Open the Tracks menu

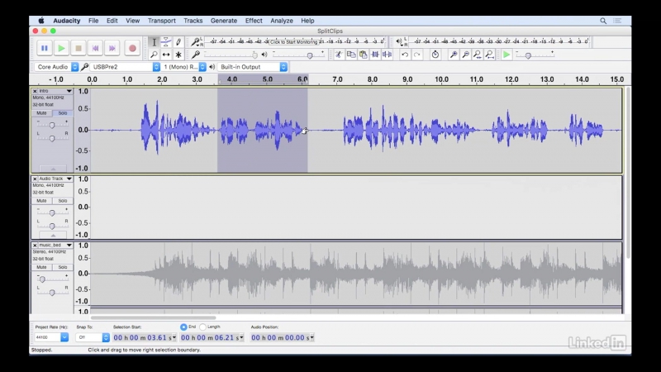[x=193, y=21]
